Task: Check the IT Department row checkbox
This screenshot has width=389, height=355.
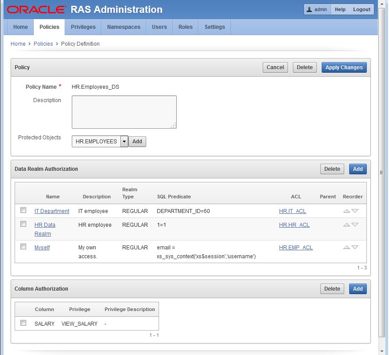Action: pyautogui.click(x=23, y=210)
